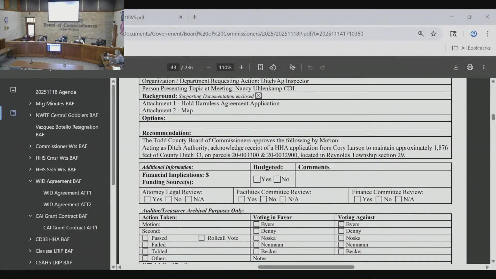
Task: Open a new browser tab
Action: [195, 17]
